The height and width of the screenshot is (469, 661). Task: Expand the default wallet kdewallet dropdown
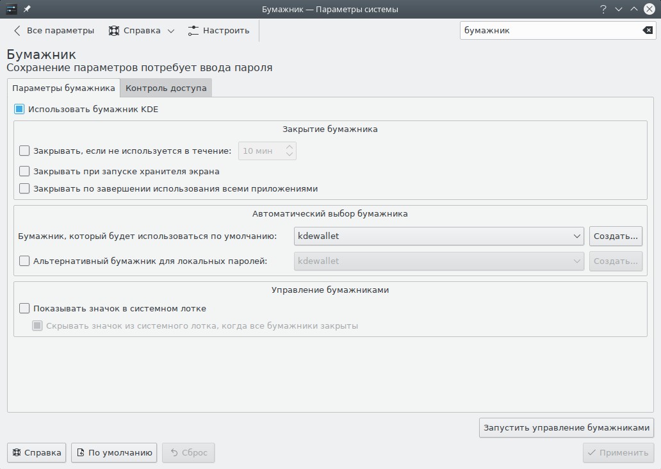pyautogui.click(x=439, y=236)
